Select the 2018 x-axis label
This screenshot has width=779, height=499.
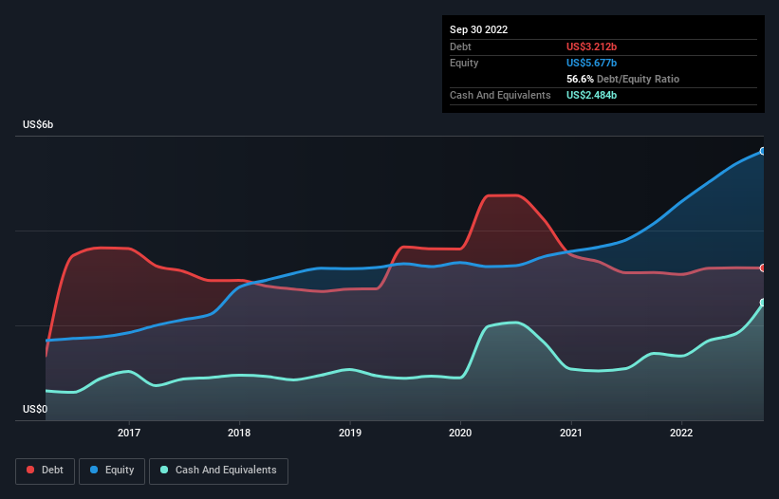tap(239, 433)
